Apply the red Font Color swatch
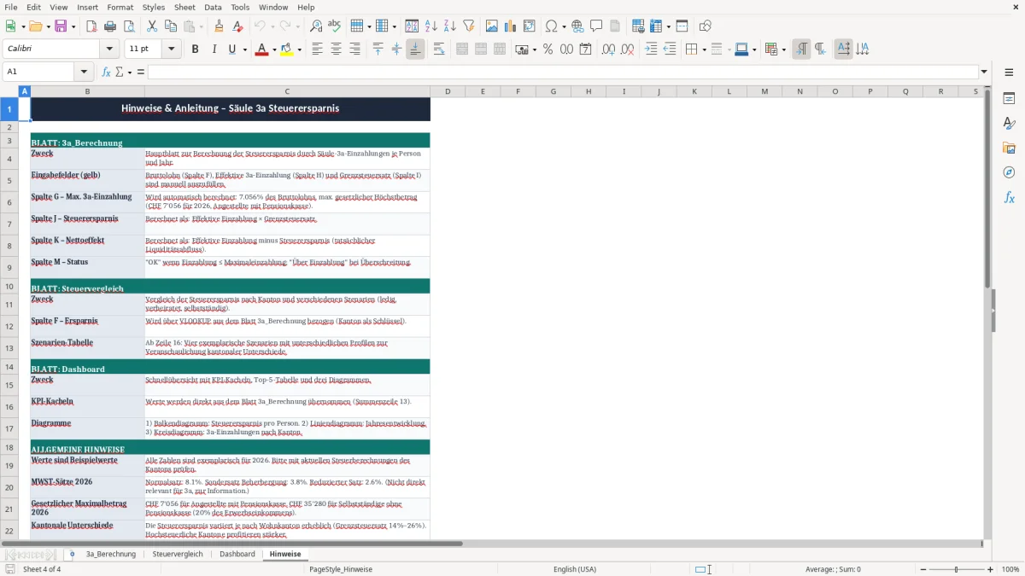The height and width of the screenshot is (576, 1025). [x=261, y=49]
